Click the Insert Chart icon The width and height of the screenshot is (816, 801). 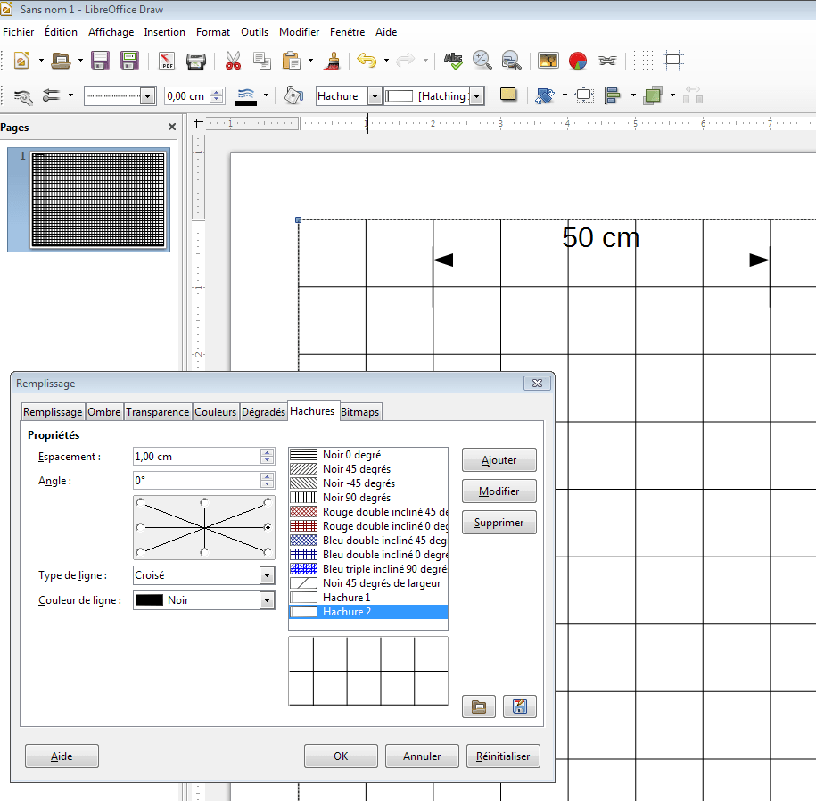click(577, 61)
